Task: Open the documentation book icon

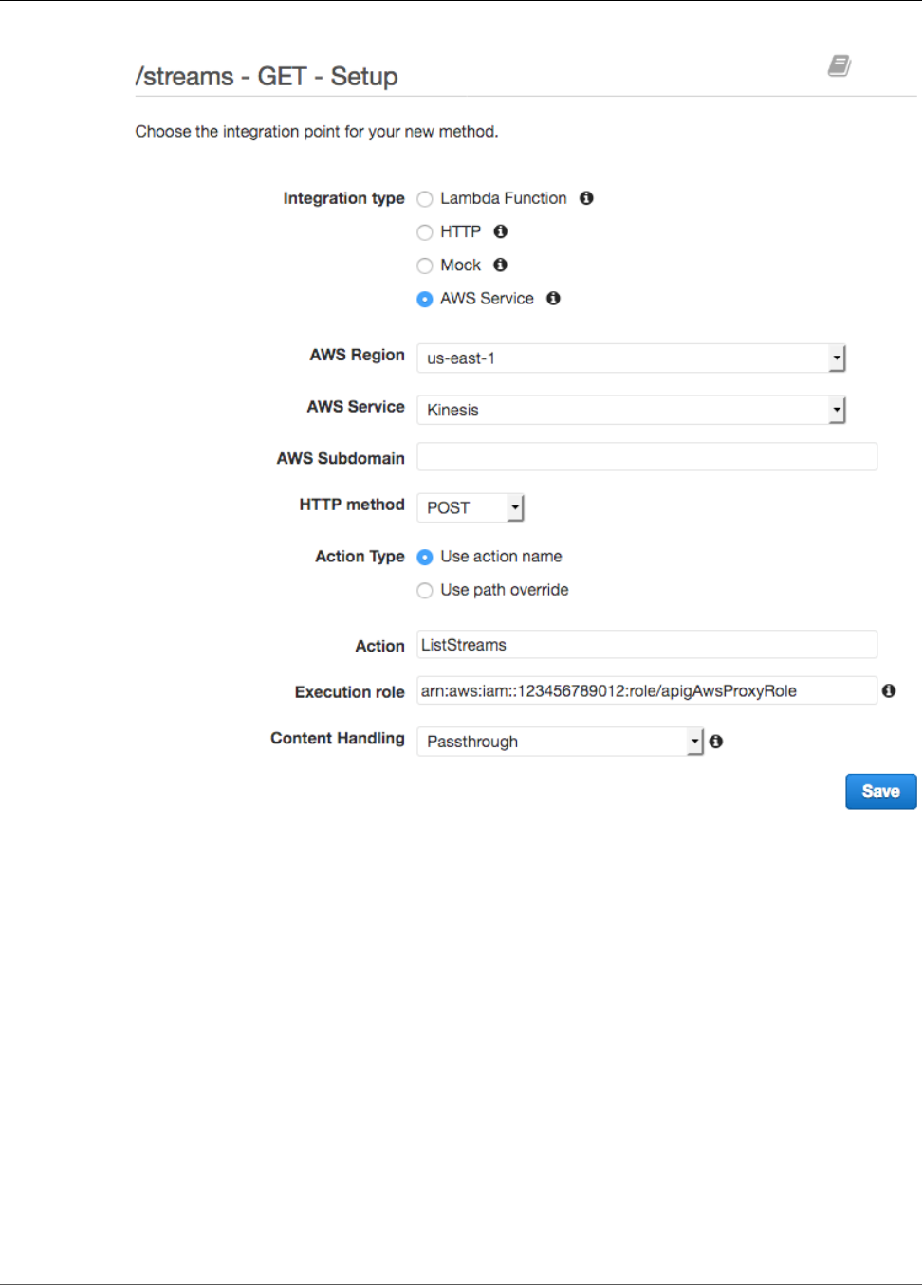Action: coord(839,65)
